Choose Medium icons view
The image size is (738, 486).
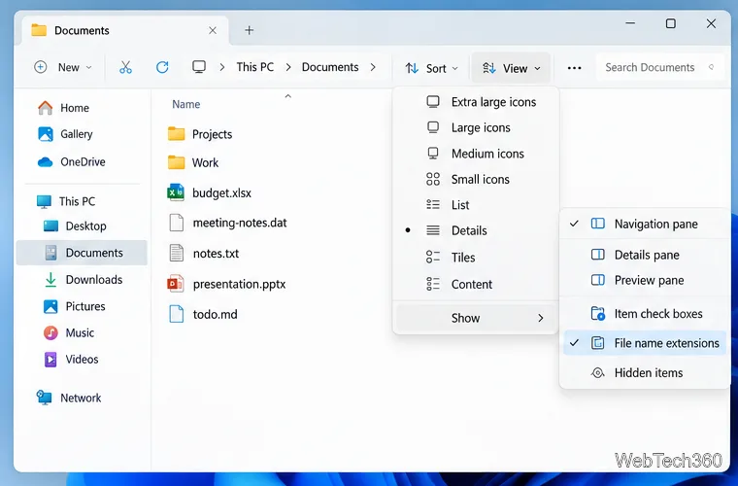[x=476, y=154]
